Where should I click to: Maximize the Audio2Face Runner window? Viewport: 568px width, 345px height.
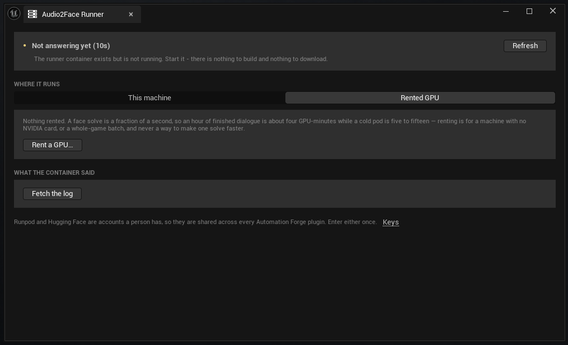click(x=529, y=11)
